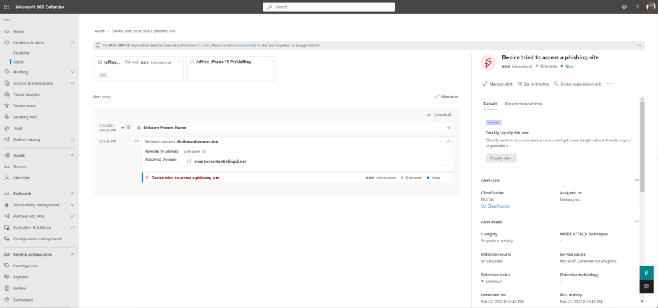This screenshot has height=308, width=658.
Task: Expand Actions & submissions menu
Action: coord(73,83)
